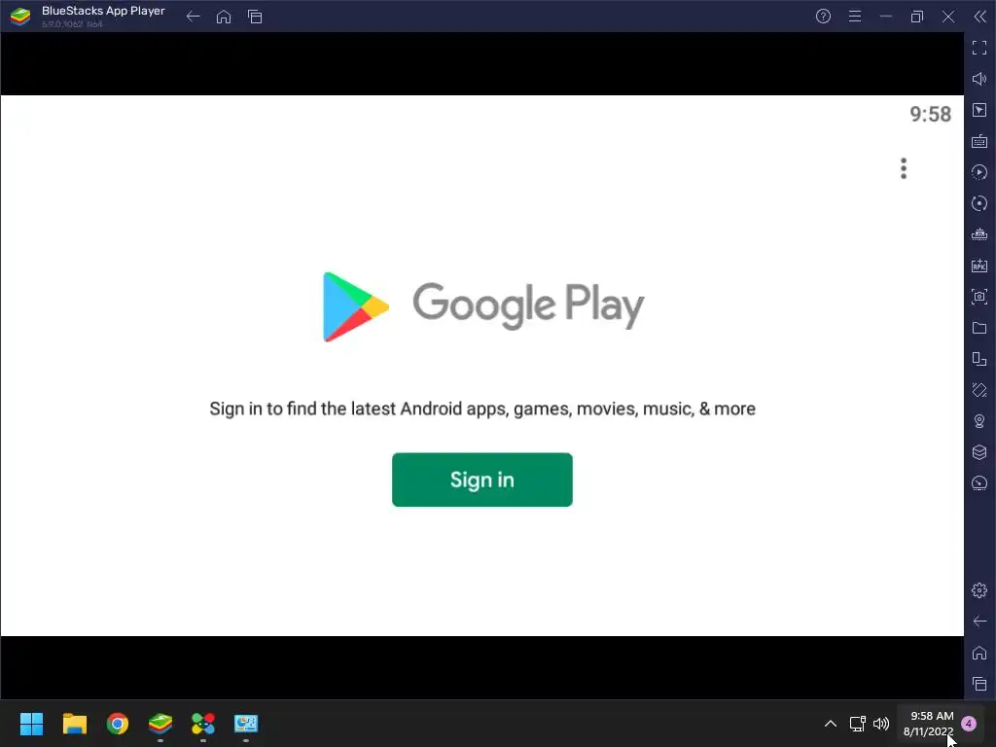Click the sync operations circular icon in sidebar

click(979, 203)
